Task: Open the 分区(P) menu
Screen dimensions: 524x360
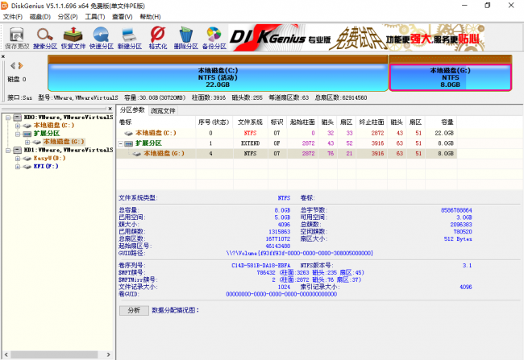Action: click(x=68, y=17)
